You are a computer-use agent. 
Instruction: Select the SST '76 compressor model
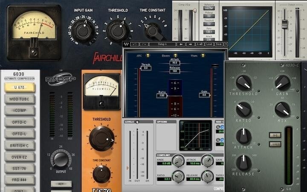20,169
